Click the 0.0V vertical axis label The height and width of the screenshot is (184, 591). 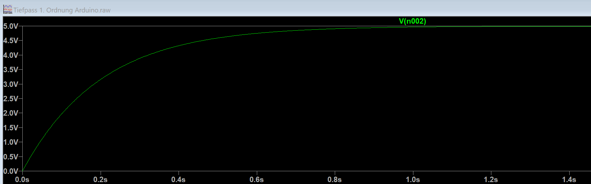[11, 171]
